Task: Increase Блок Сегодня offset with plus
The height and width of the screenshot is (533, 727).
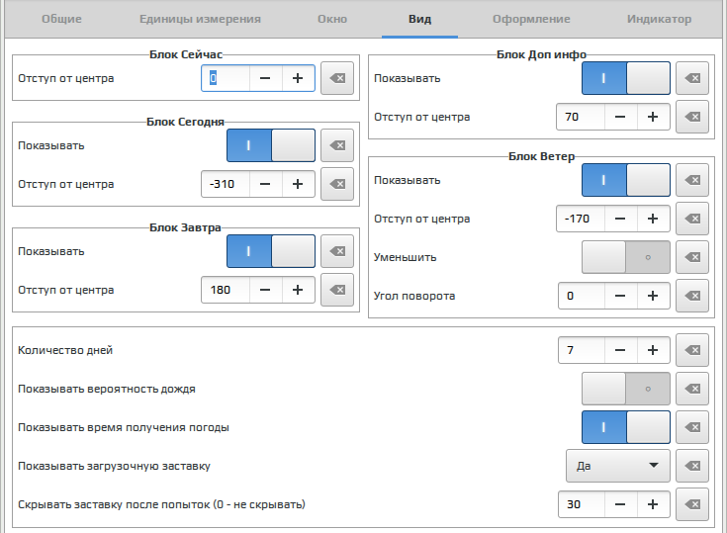Action: pyautogui.click(x=298, y=184)
